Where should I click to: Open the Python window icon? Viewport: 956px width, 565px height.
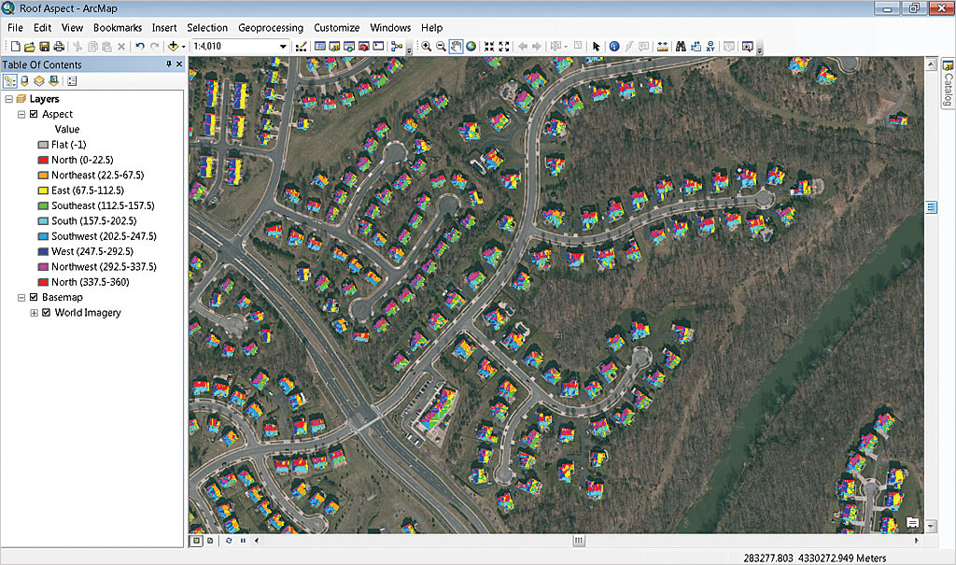(379, 47)
